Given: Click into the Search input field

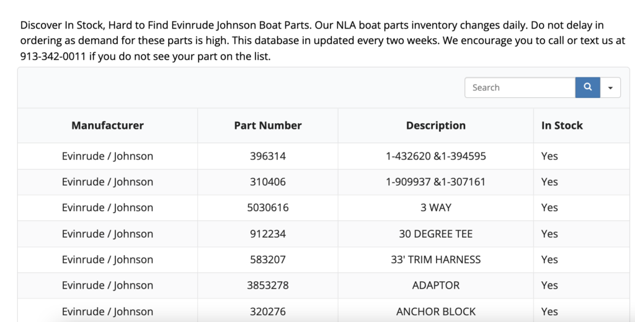Looking at the screenshot, I should pyautogui.click(x=520, y=87).
